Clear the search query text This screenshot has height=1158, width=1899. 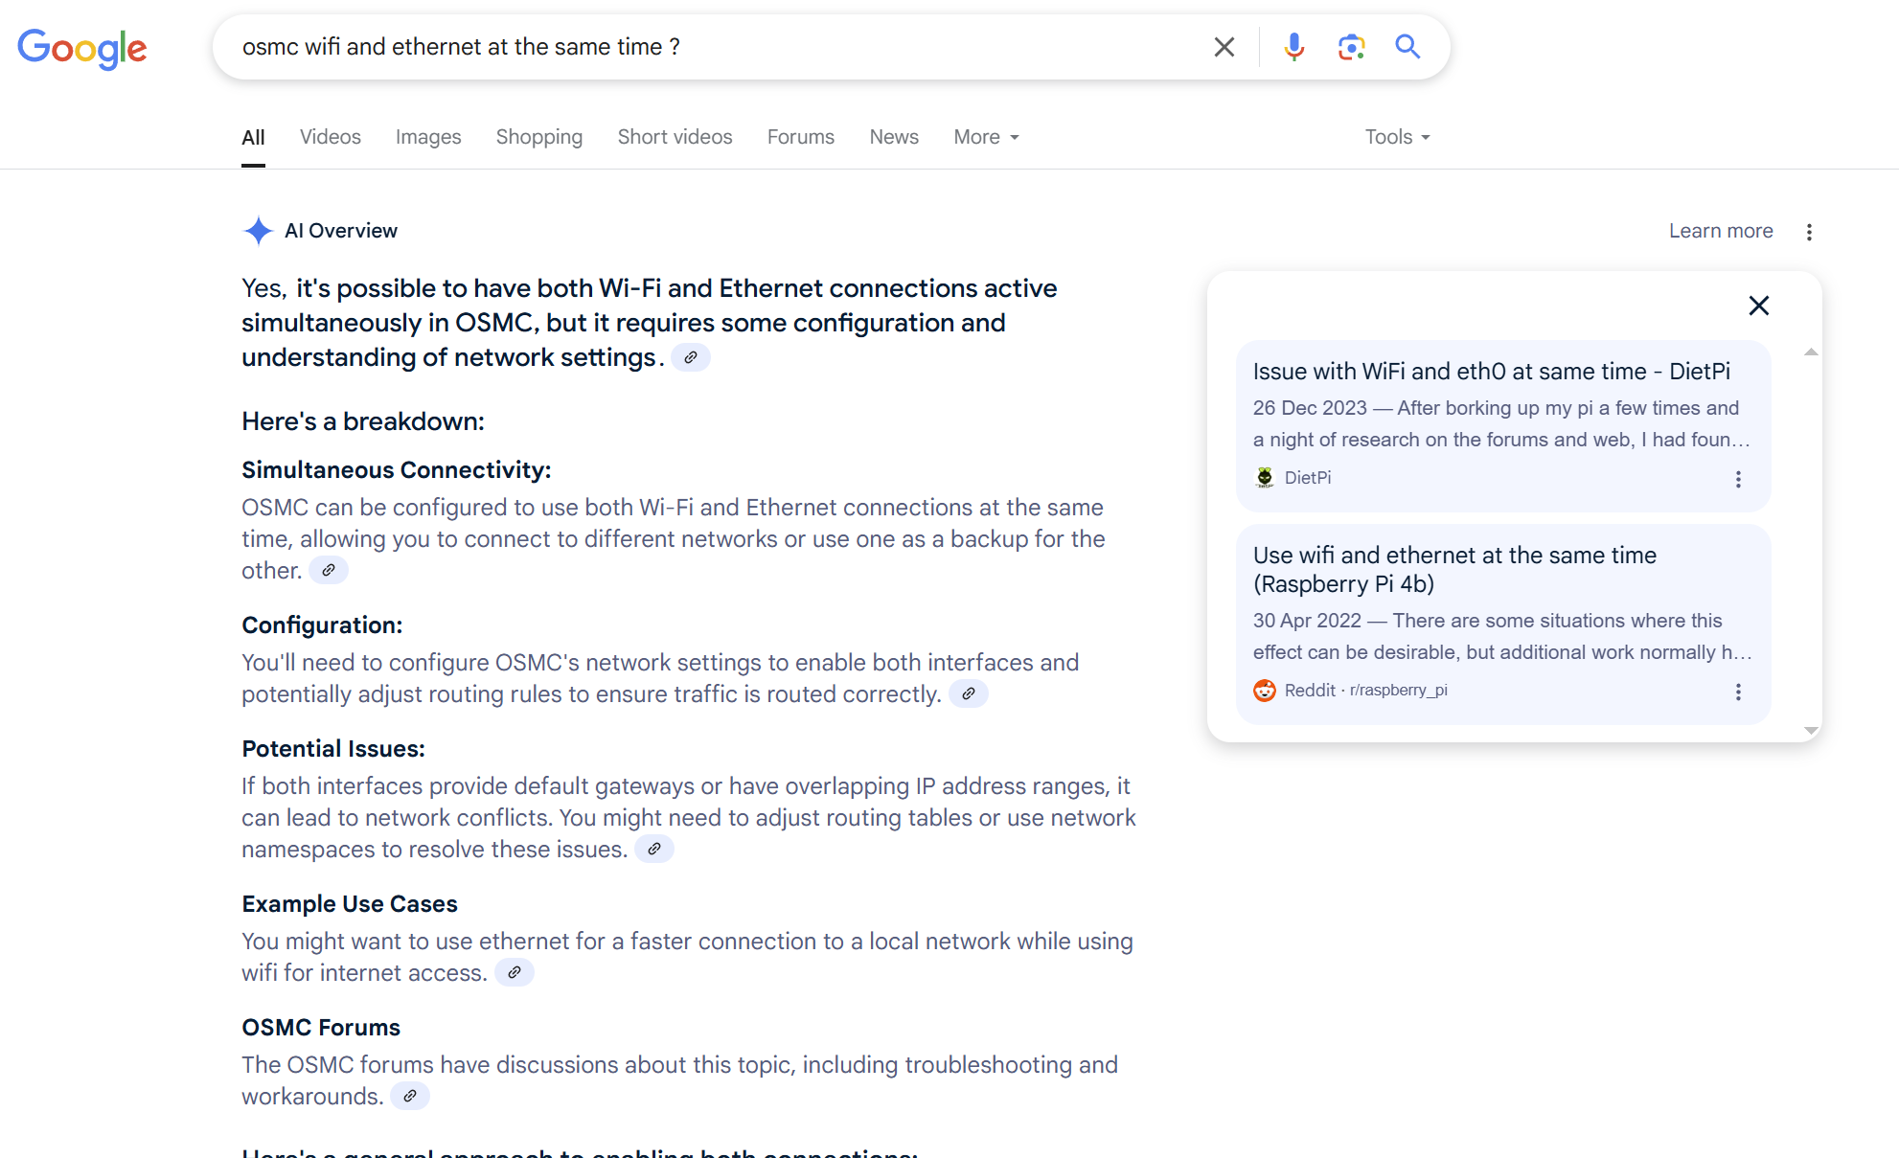[1224, 47]
